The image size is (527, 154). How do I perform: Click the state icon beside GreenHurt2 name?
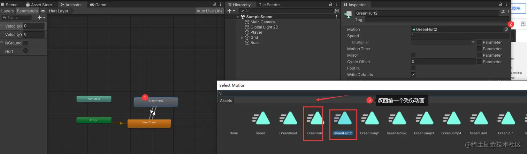pyautogui.click(x=348, y=14)
